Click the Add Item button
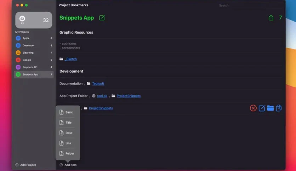296x171 pixels. click(68, 165)
